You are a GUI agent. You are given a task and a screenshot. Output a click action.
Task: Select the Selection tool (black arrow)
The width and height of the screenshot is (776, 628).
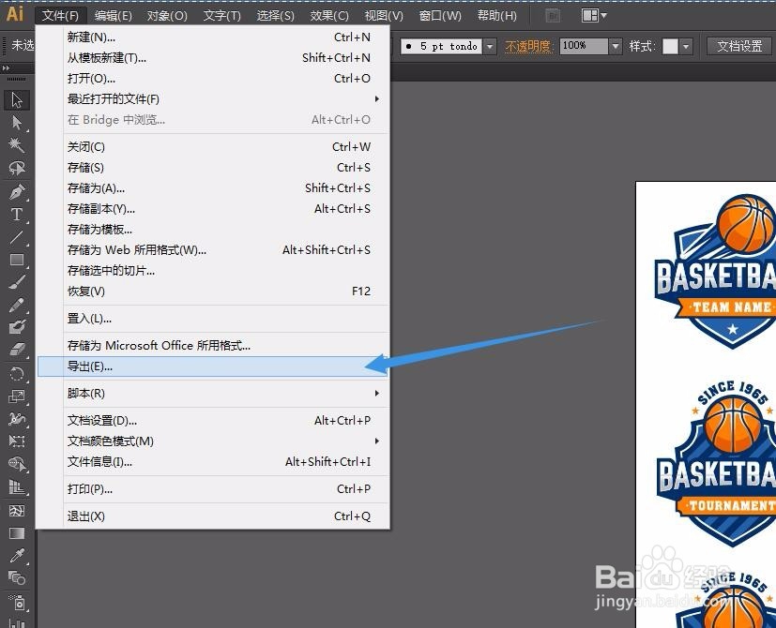(x=17, y=100)
